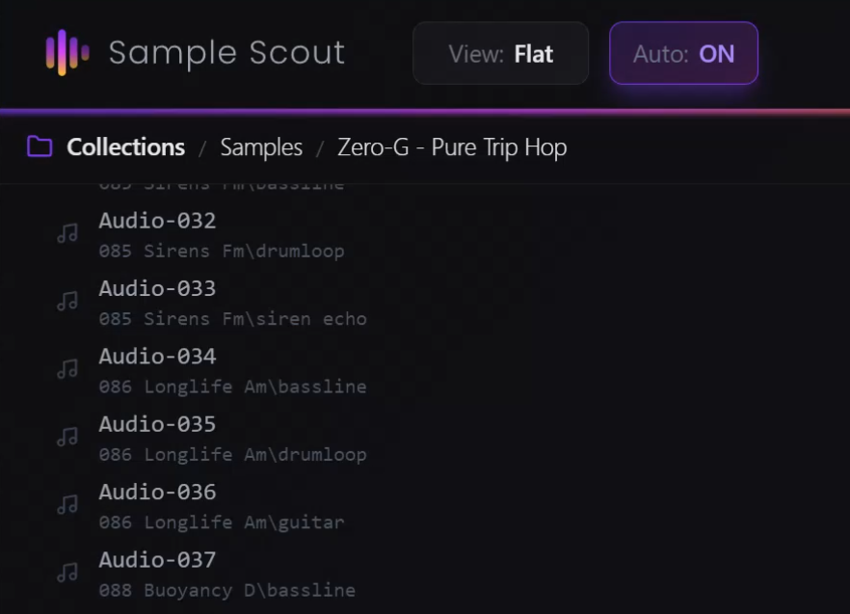850x614 pixels.
Task: Pick the Audio-036 sample title
Action: tap(157, 492)
